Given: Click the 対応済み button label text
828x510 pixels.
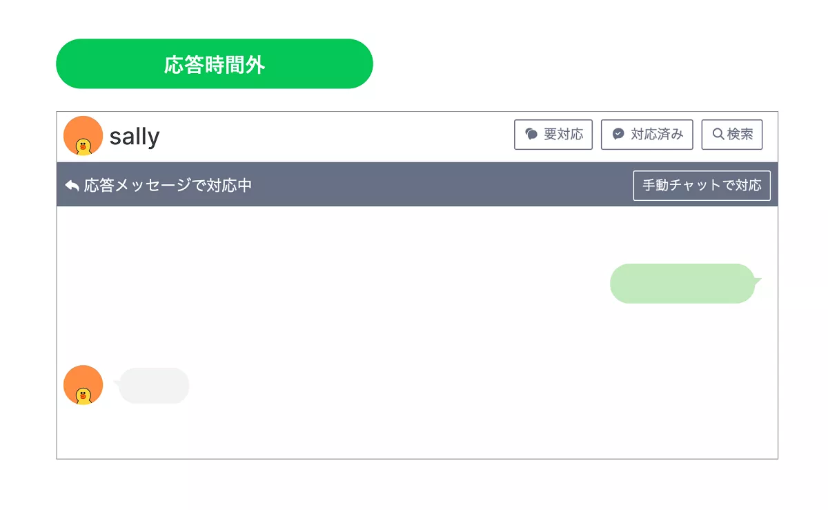Looking at the screenshot, I should (657, 135).
